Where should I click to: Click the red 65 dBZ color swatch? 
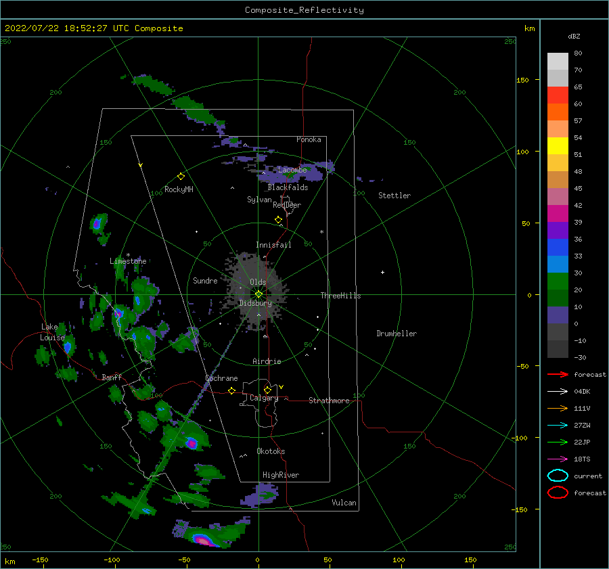[558, 95]
